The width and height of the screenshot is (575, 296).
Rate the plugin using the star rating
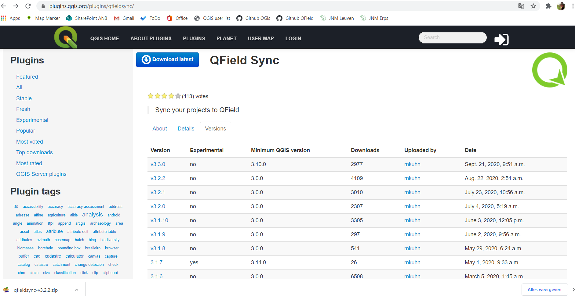(164, 96)
